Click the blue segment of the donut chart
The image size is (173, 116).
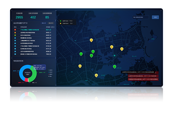[x=21, y=73]
